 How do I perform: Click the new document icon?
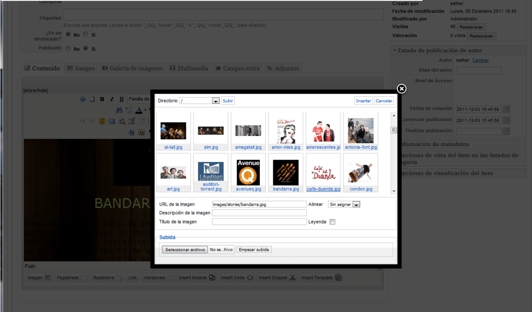(x=92, y=99)
